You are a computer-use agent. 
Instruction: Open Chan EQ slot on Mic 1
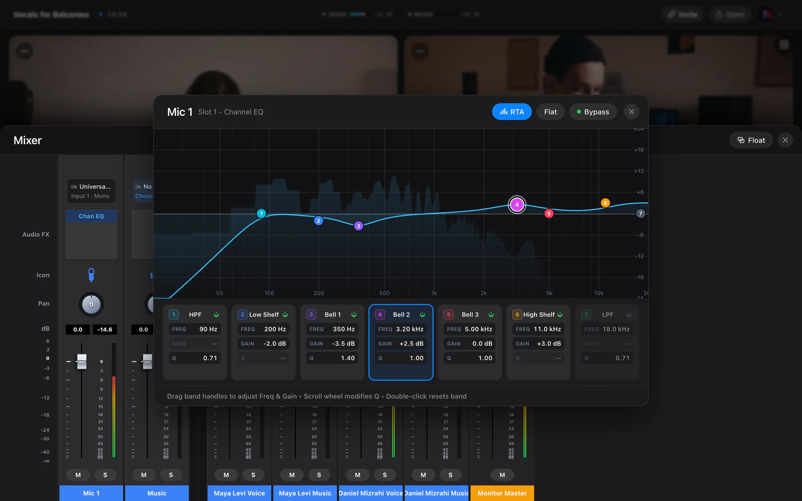point(91,216)
